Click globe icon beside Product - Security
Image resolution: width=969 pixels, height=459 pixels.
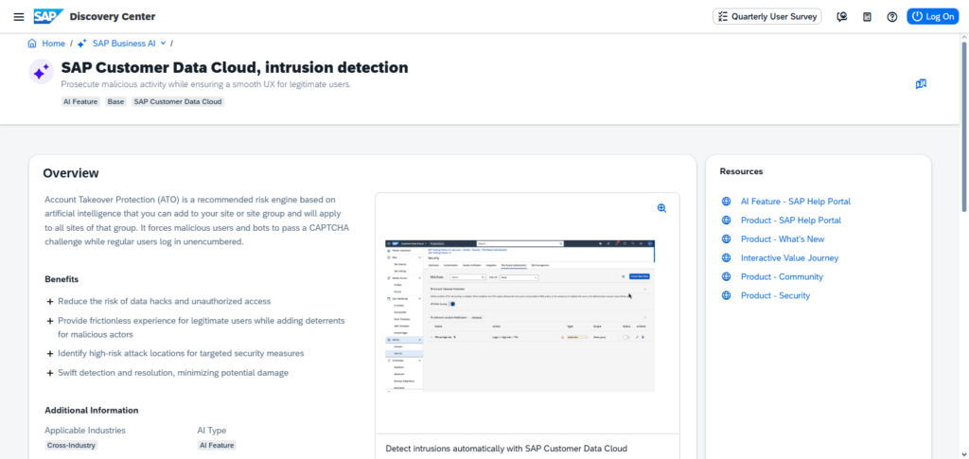(726, 295)
